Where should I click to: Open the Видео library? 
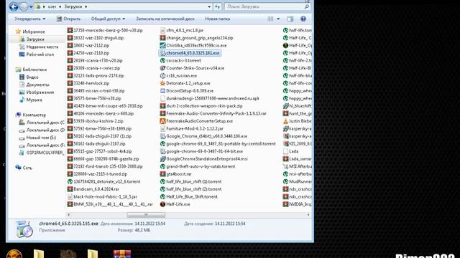(x=32, y=77)
